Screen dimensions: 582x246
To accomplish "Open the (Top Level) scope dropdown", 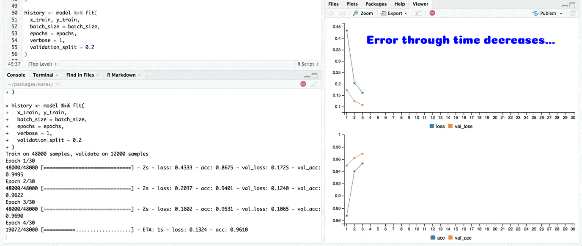I will (x=42, y=64).
